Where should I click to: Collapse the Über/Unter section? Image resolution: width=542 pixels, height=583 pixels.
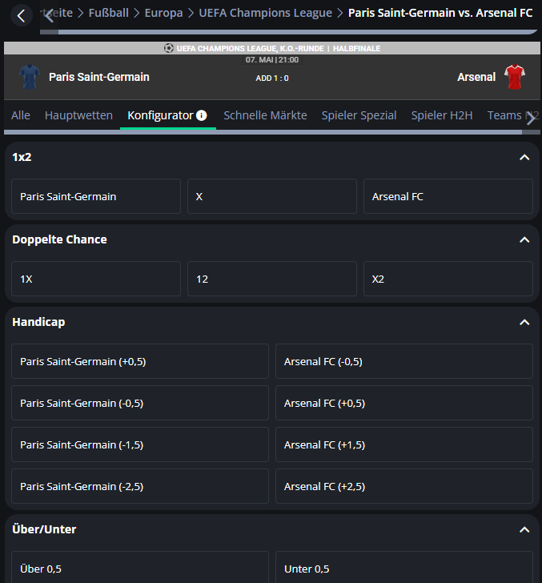(524, 530)
